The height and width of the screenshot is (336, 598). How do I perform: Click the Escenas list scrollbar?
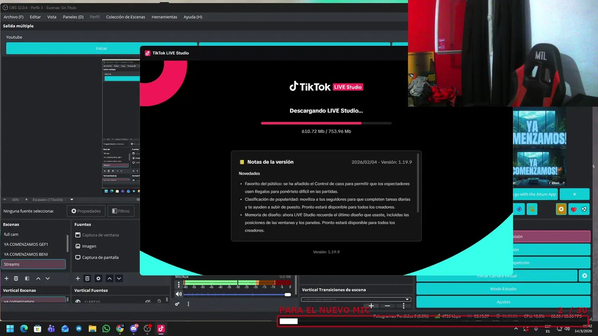click(x=68, y=243)
